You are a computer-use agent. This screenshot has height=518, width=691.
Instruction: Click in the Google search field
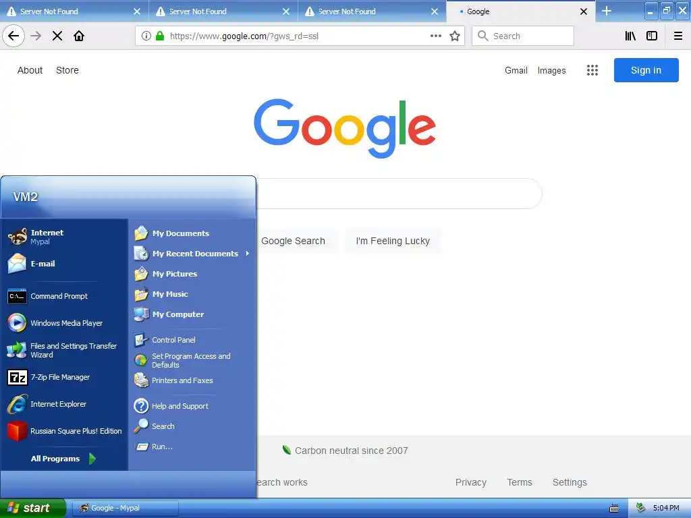click(x=399, y=194)
